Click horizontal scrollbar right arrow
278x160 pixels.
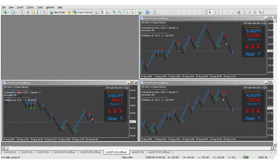272,148
